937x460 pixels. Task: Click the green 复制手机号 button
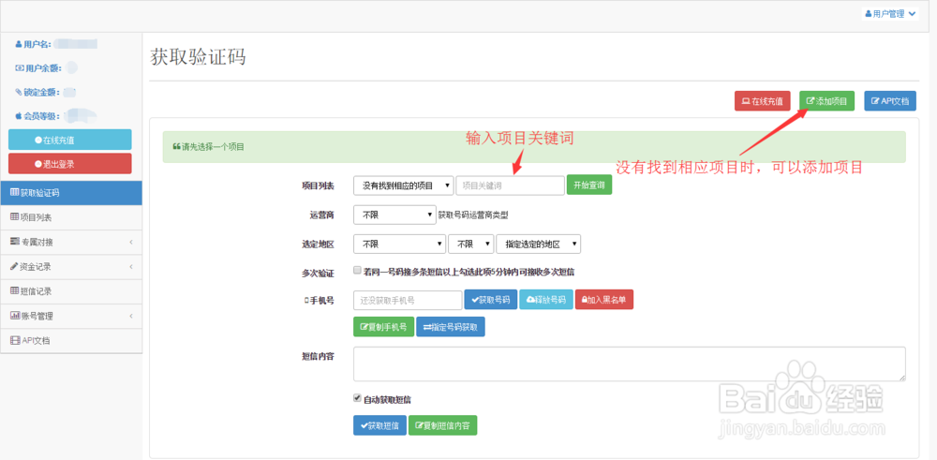[383, 327]
